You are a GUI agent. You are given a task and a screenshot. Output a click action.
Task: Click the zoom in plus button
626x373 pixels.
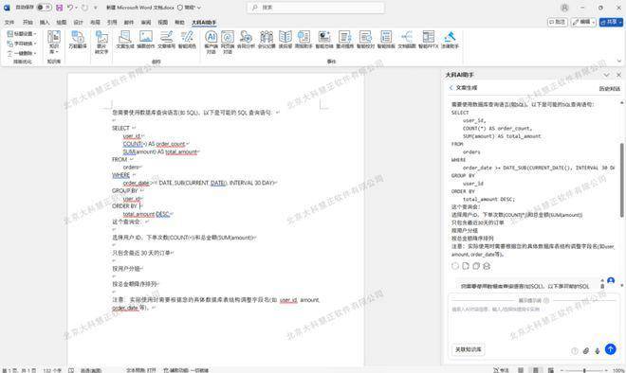pos(607,370)
